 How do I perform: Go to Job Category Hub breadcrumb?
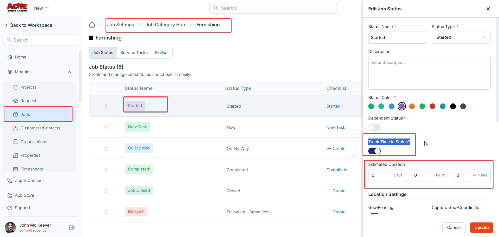click(165, 25)
